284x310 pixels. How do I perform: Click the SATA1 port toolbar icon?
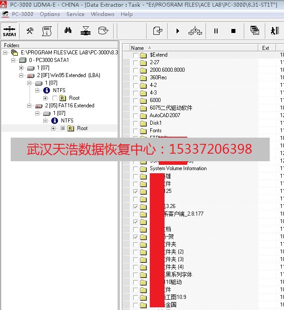pos(9,31)
